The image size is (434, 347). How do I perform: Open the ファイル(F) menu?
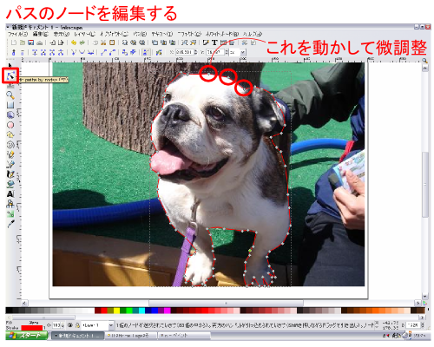point(17,34)
